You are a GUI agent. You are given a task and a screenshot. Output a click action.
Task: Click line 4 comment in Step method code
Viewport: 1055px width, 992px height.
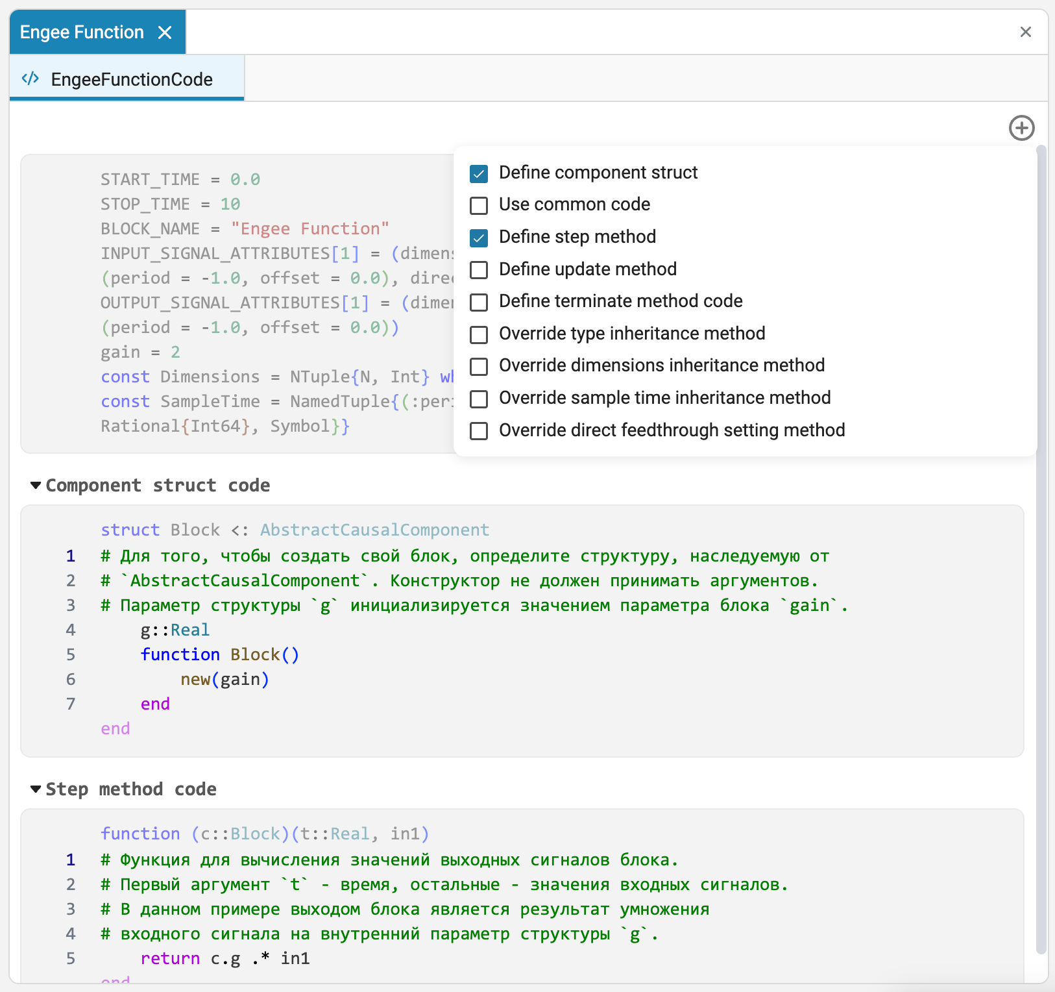coord(380,934)
